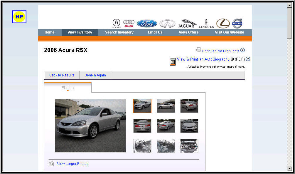Click the camera icon beside View Larger Photos

tap(51, 164)
